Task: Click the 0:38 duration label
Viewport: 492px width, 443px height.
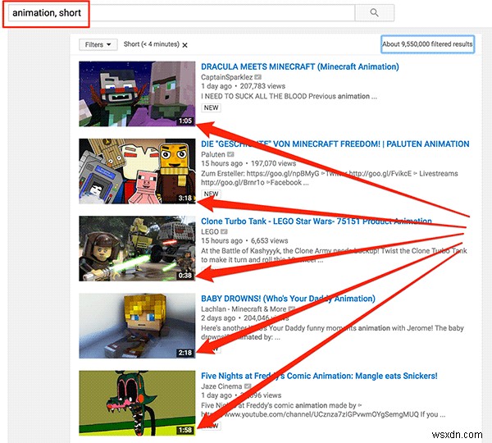Action: [185, 276]
